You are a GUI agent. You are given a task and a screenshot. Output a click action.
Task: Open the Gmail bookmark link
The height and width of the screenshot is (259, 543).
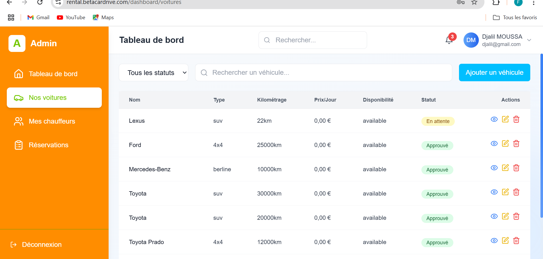click(38, 17)
